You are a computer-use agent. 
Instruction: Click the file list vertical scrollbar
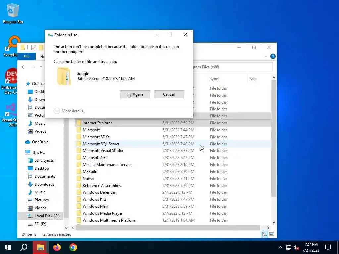coord(274,138)
